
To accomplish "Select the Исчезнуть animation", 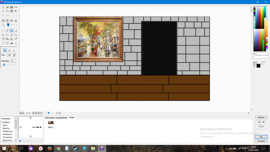I will click(7, 134).
